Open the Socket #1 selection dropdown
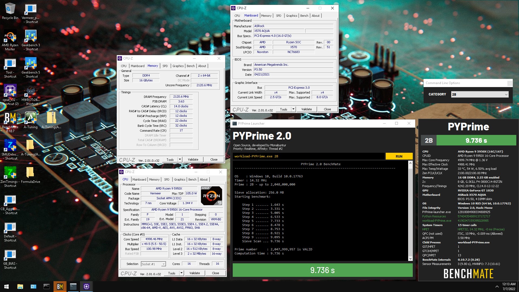Screen dimensions: 519x292 click(x=153, y=264)
